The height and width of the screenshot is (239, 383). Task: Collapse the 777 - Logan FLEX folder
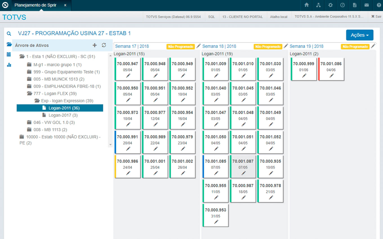(29, 94)
